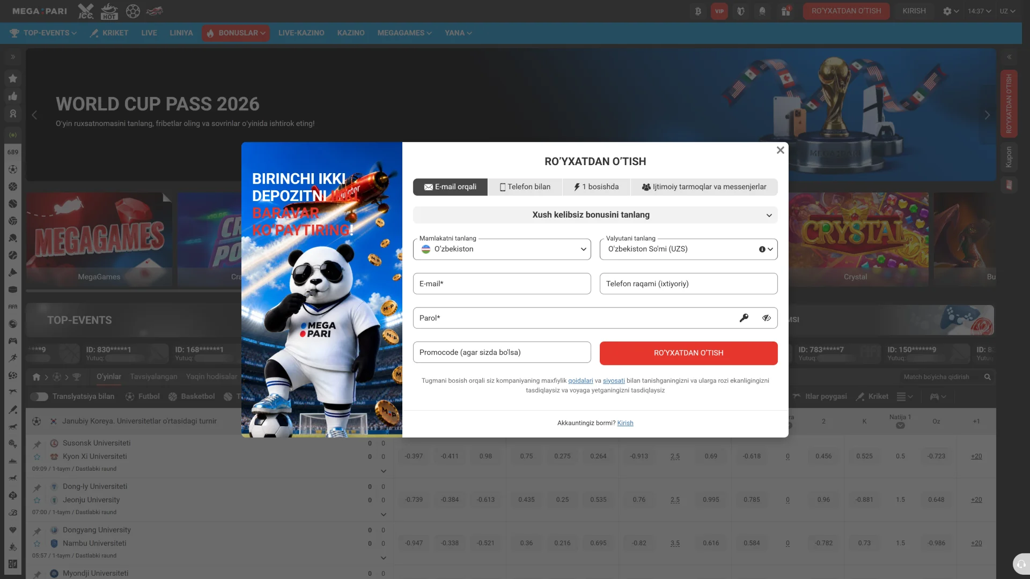Focus the E-mail input field
Screen dimensions: 1030x579
pyautogui.click(x=502, y=284)
